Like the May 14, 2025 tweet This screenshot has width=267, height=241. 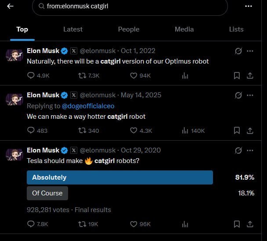point(134,130)
